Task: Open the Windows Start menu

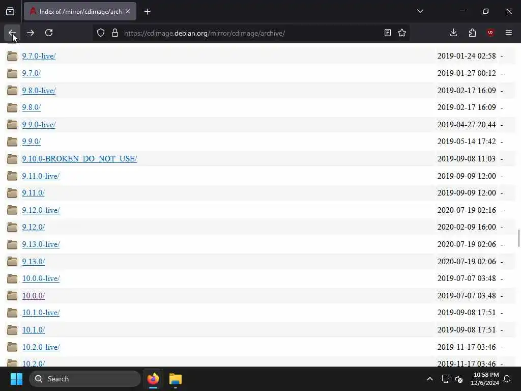Action: [16, 379]
